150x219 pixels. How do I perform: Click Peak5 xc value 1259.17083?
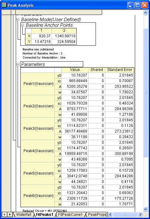point(75,170)
